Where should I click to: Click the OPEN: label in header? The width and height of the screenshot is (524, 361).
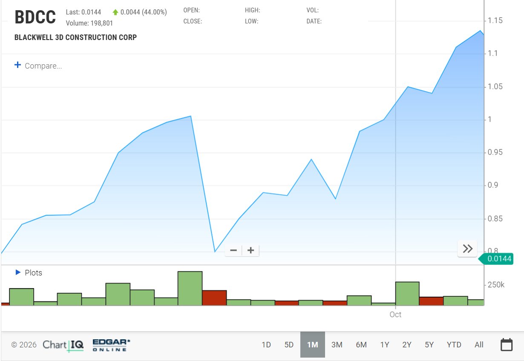(x=191, y=10)
